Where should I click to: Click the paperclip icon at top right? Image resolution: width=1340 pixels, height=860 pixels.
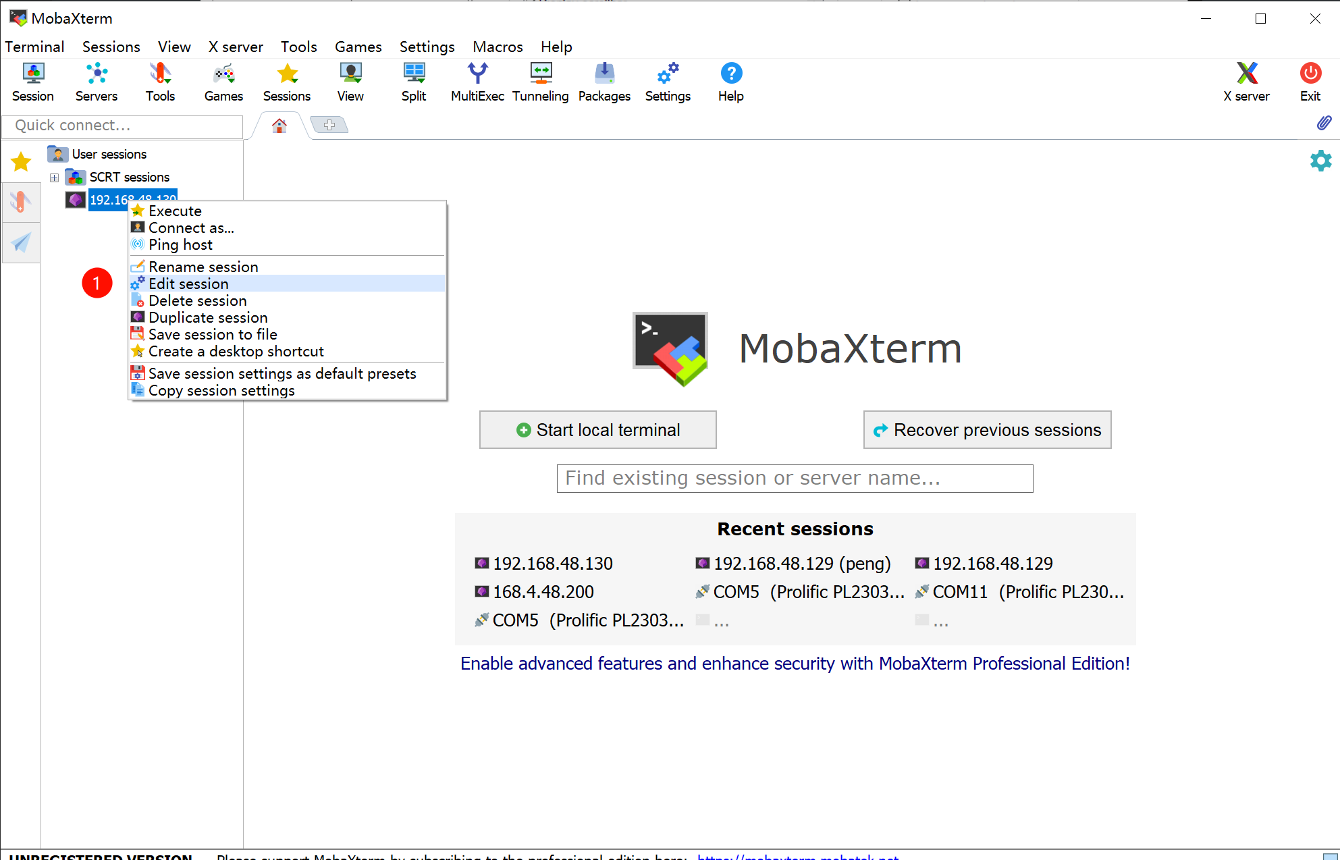click(1324, 123)
